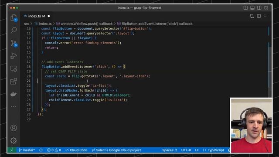
Task: Click '#flip-button' selector string in line 10
Action: pyautogui.click(x=135, y=29)
